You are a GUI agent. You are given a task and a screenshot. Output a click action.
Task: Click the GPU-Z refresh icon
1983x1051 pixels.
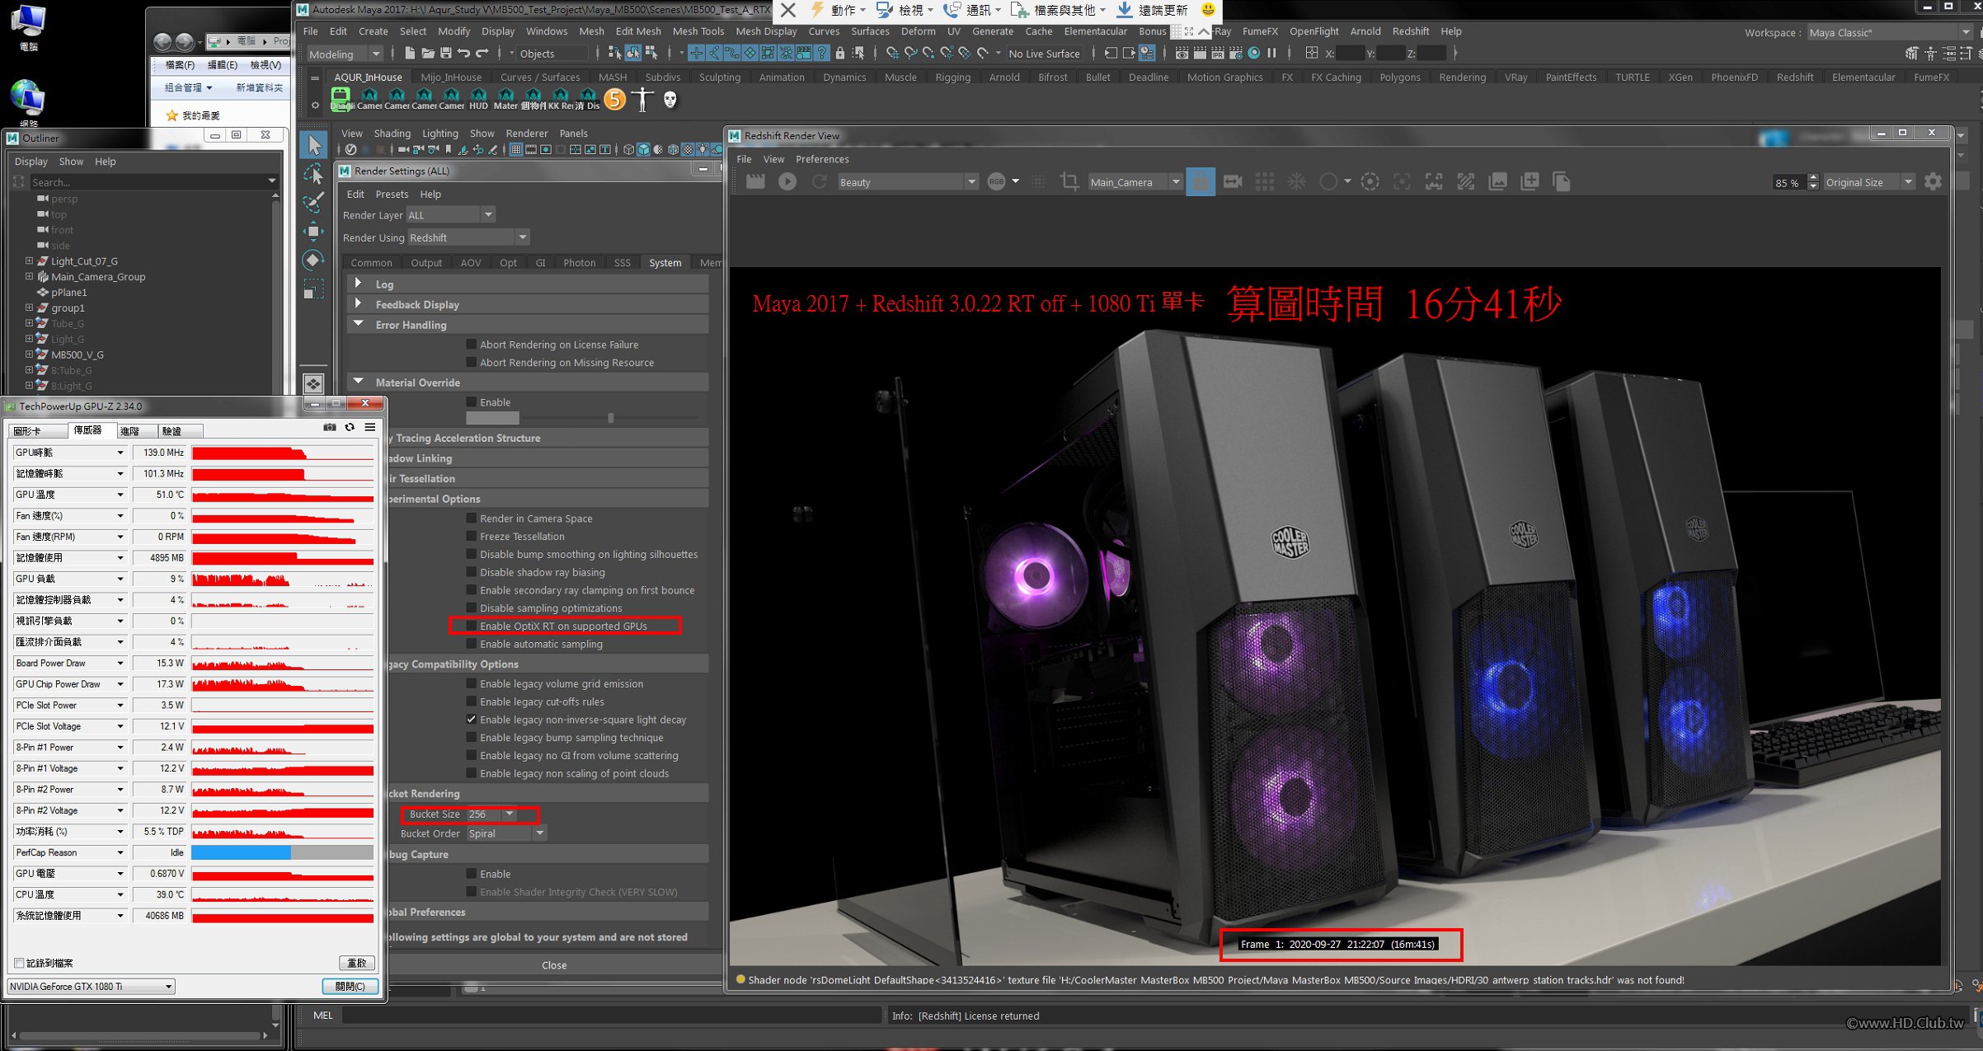[x=350, y=427]
